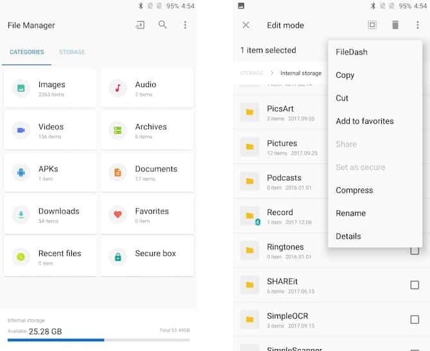
Task: Open the Archives category icon
Action: [117, 130]
